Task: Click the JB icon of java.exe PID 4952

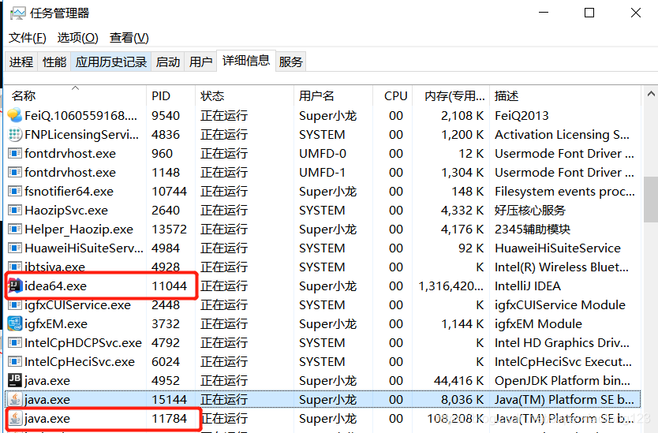Action: pyautogui.click(x=15, y=380)
